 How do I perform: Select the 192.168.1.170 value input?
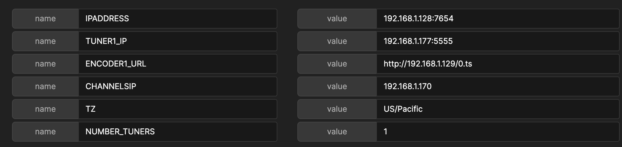(497, 86)
